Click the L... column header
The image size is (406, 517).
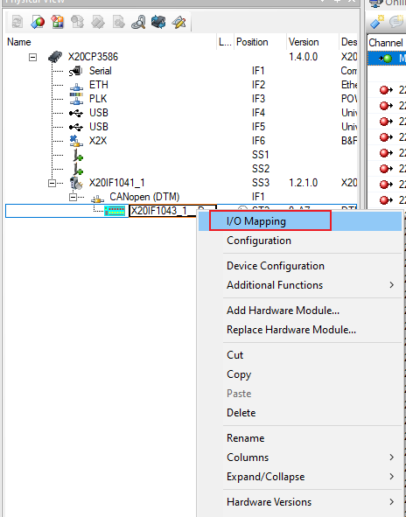coord(225,42)
